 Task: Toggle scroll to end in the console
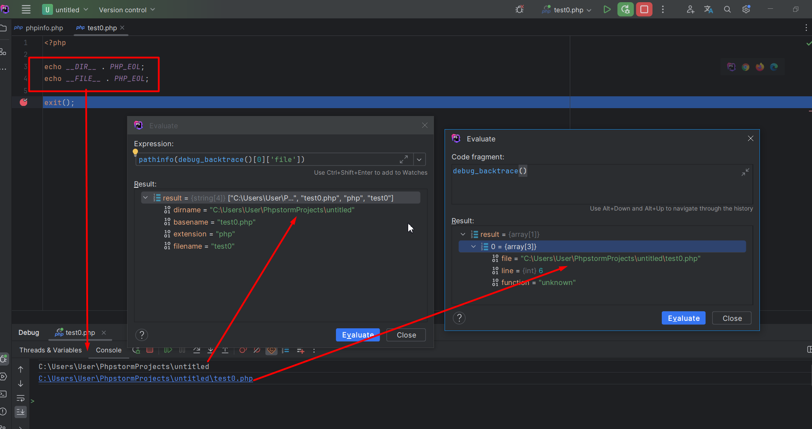click(21, 412)
